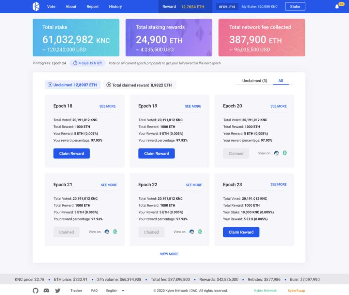Switch to the Unclaimed (3) tab
The image size is (349, 295).
[x=255, y=81]
